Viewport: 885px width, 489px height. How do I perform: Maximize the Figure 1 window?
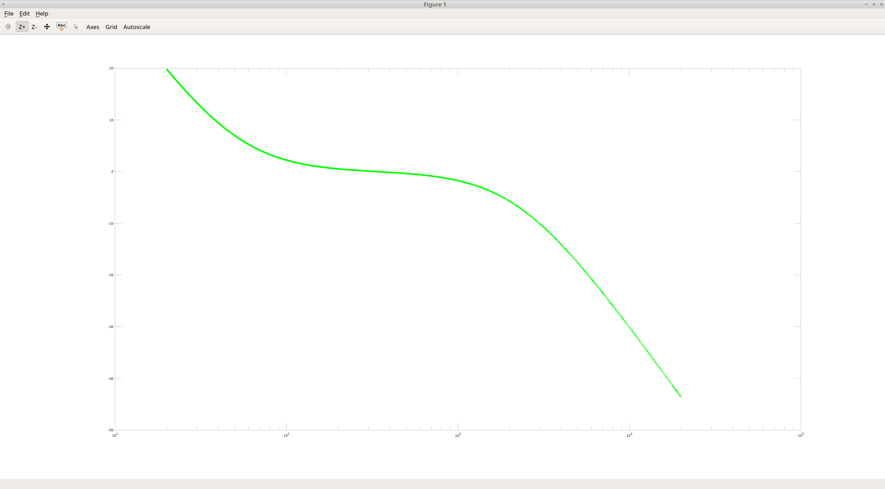click(x=874, y=4)
